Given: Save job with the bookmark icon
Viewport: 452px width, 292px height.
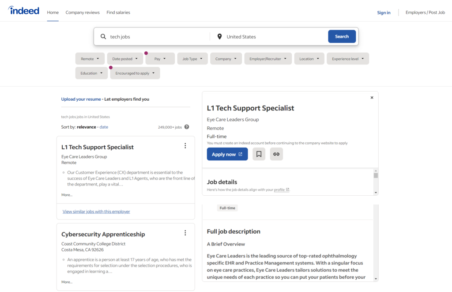Looking at the screenshot, I should click(x=259, y=154).
